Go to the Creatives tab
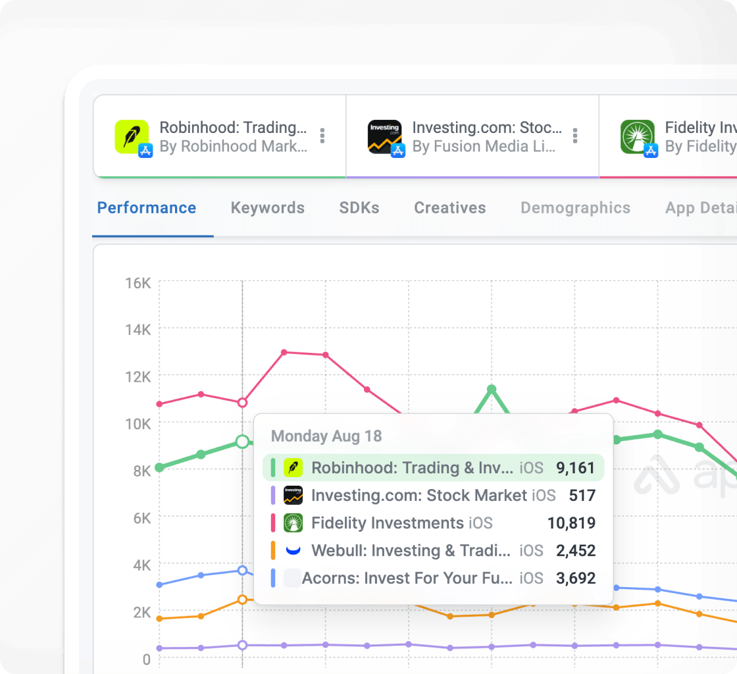This screenshot has width=737, height=674. (x=450, y=208)
